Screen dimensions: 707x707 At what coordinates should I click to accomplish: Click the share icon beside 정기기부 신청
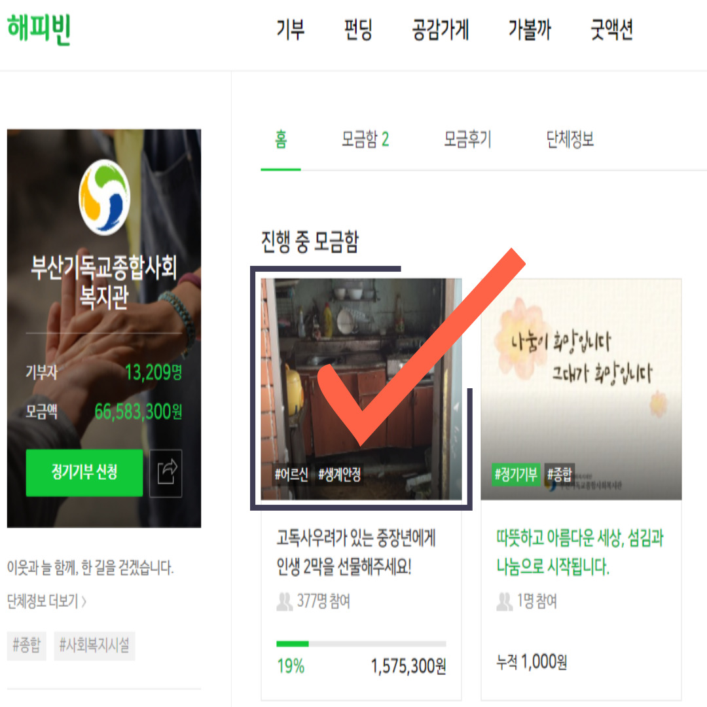click(166, 473)
